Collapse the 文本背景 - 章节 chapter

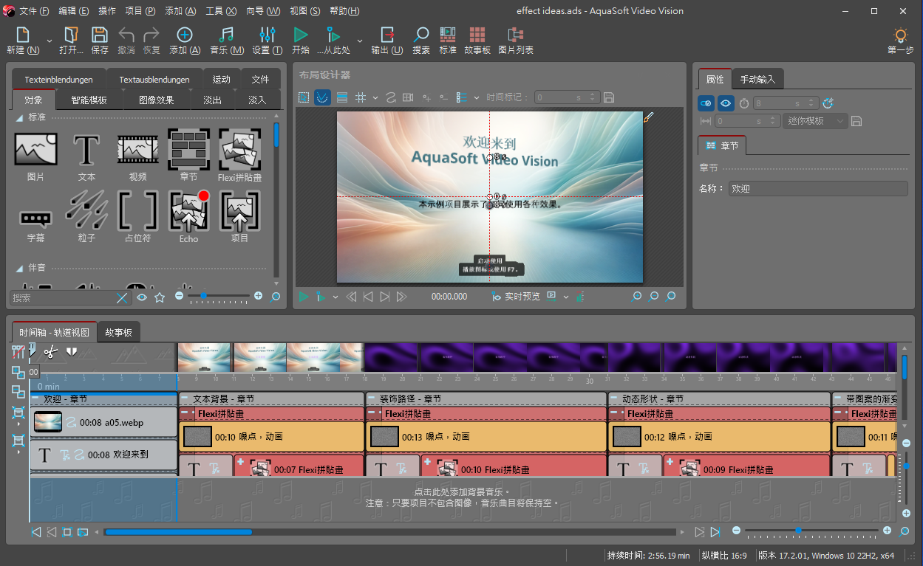tap(185, 398)
